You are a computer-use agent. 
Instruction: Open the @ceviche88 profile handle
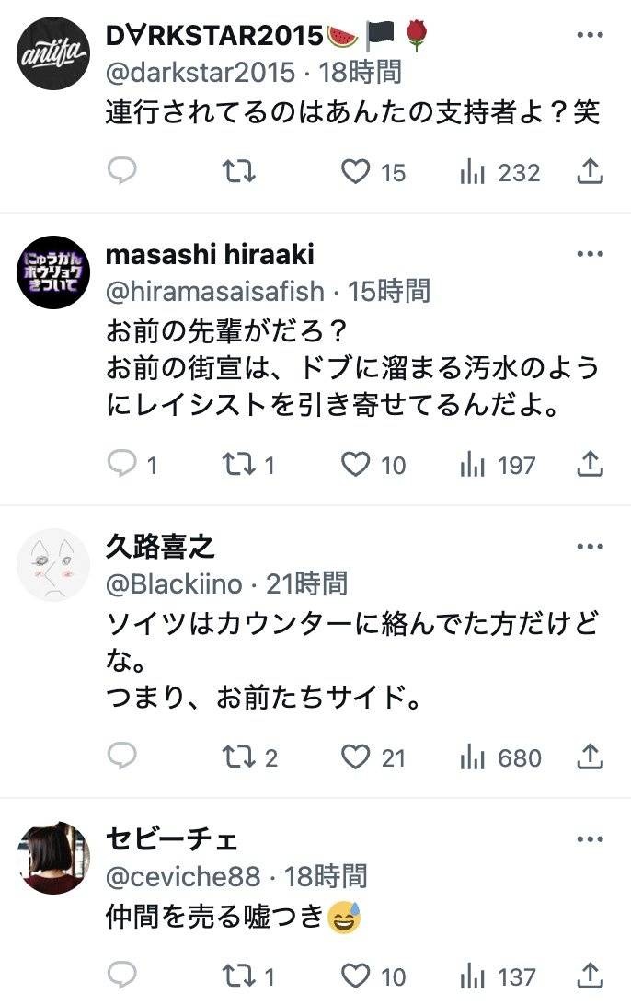point(183,875)
